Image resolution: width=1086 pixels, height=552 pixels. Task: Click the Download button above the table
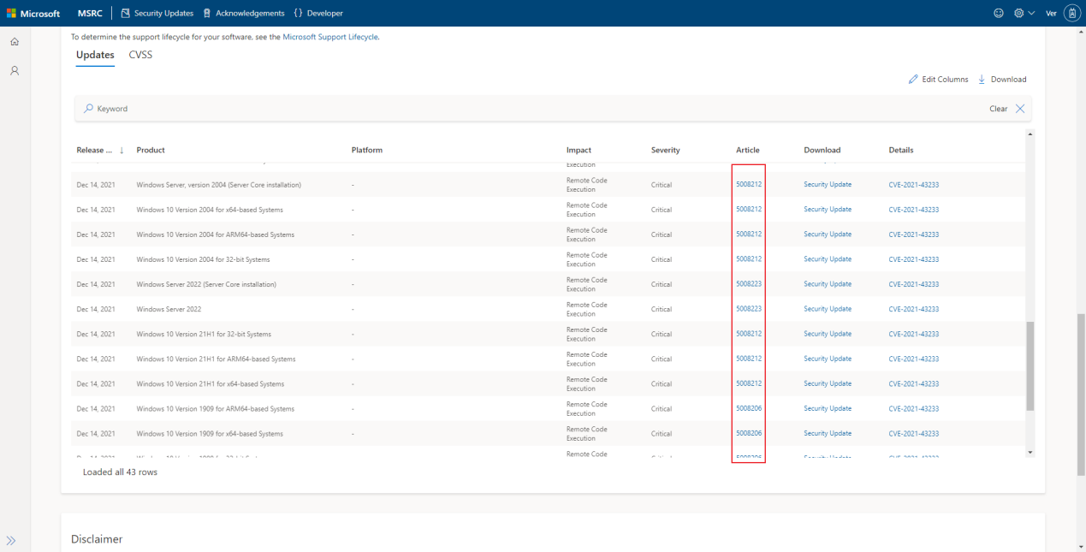(1002, 79)
